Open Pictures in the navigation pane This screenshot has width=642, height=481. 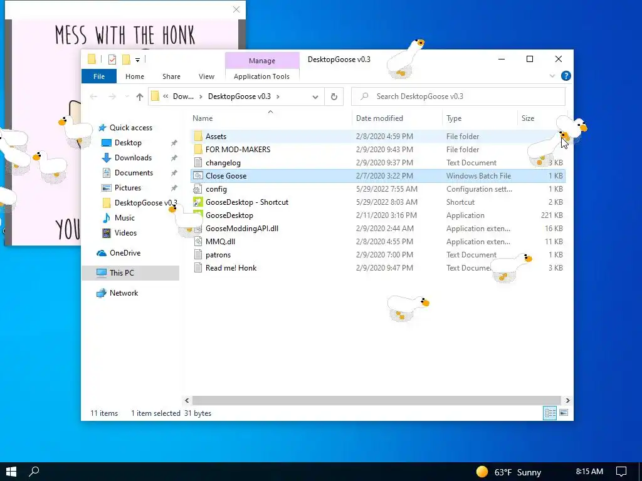coord(128,188)
